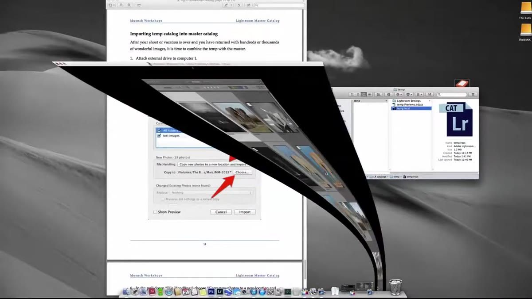This screenshot has height=299, width=532.
Task: Toggle the test images checkbox
Action: click(x=159, y=135)
